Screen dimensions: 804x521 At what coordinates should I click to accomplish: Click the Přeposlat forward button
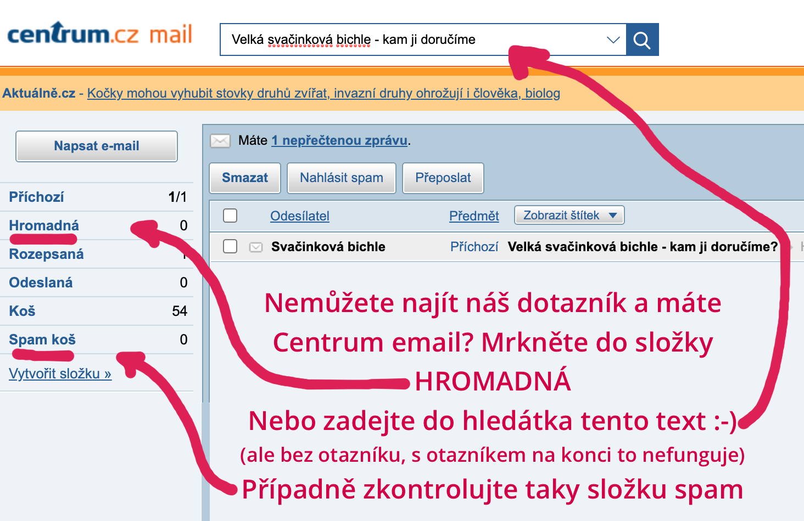(x=443, y=178)
